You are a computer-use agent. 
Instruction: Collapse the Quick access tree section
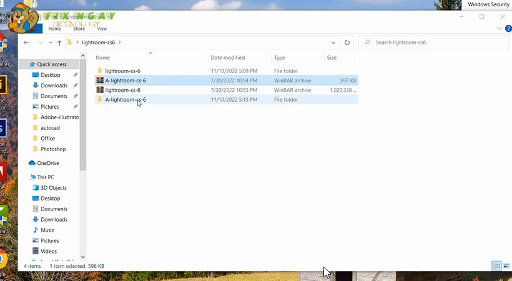pyautogui.click(x=22, y=64)
